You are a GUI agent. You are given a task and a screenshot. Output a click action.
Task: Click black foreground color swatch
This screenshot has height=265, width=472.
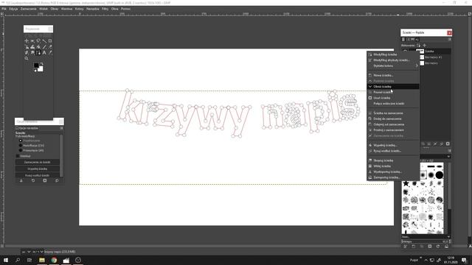point(36,66)
